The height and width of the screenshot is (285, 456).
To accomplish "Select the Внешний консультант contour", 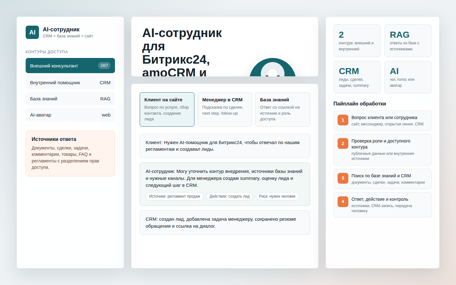I will pyautogui.click(x=70, y=66).
